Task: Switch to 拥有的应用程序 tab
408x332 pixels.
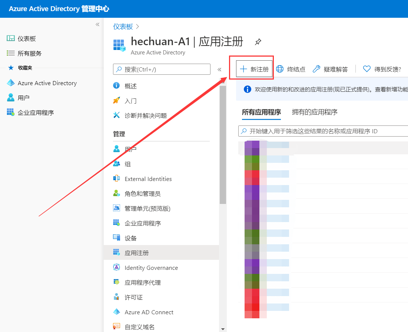Action: [315, 112]
